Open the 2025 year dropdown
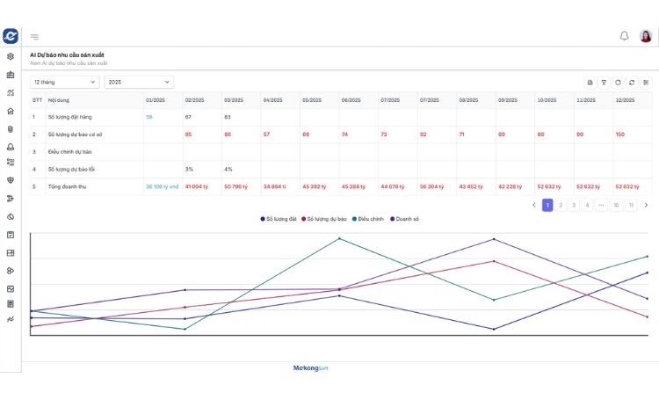Image resolution: width=659 pixels, height=400 pixels. click(x=138, y=82)
